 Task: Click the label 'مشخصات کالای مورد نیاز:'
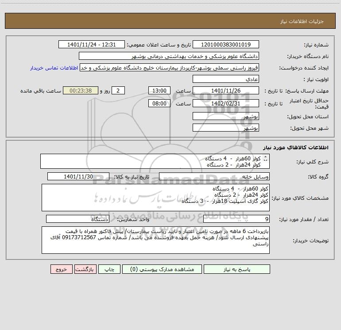click(300, 198)
